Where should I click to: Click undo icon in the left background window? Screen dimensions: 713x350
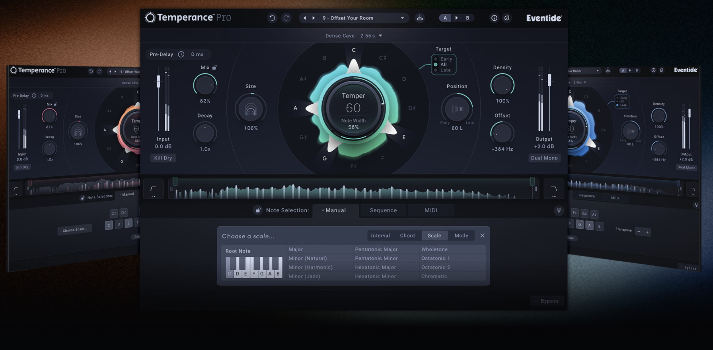[x=91, y=71]
